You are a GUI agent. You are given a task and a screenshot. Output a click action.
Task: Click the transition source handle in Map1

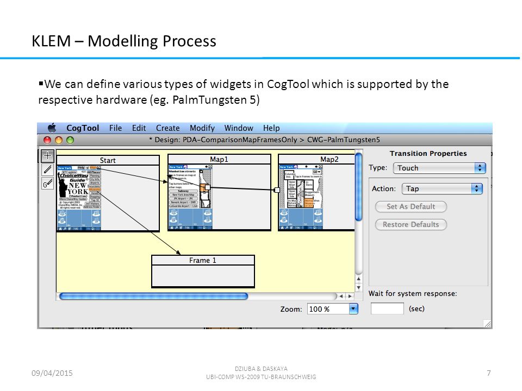(x=207, y=187)
